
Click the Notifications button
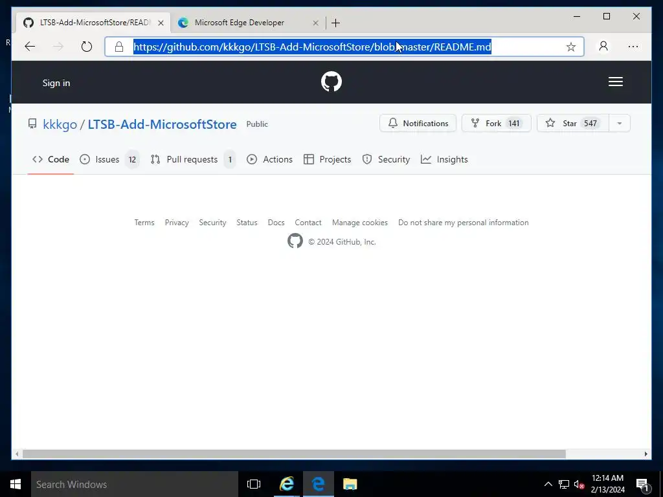(418, 124)
